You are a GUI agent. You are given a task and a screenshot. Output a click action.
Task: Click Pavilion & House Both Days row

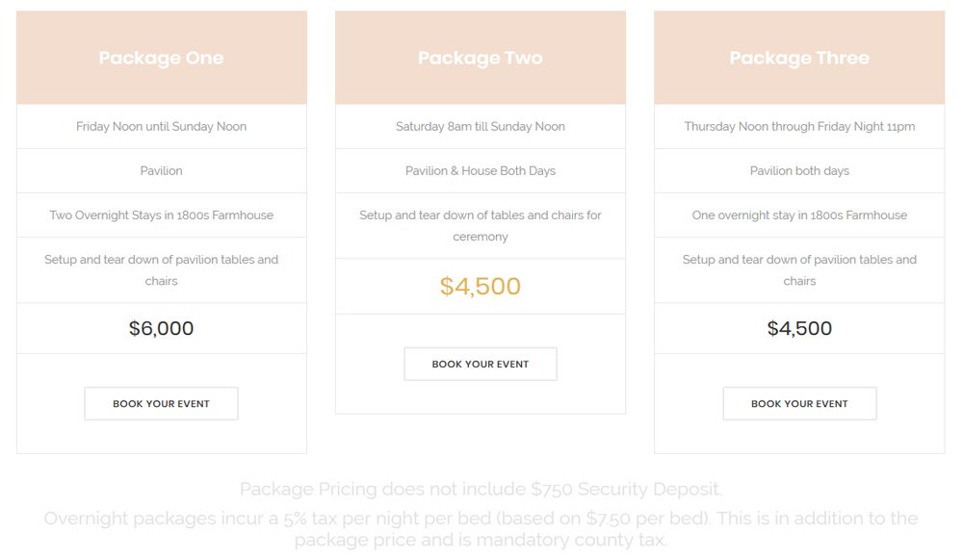point(481,170)
